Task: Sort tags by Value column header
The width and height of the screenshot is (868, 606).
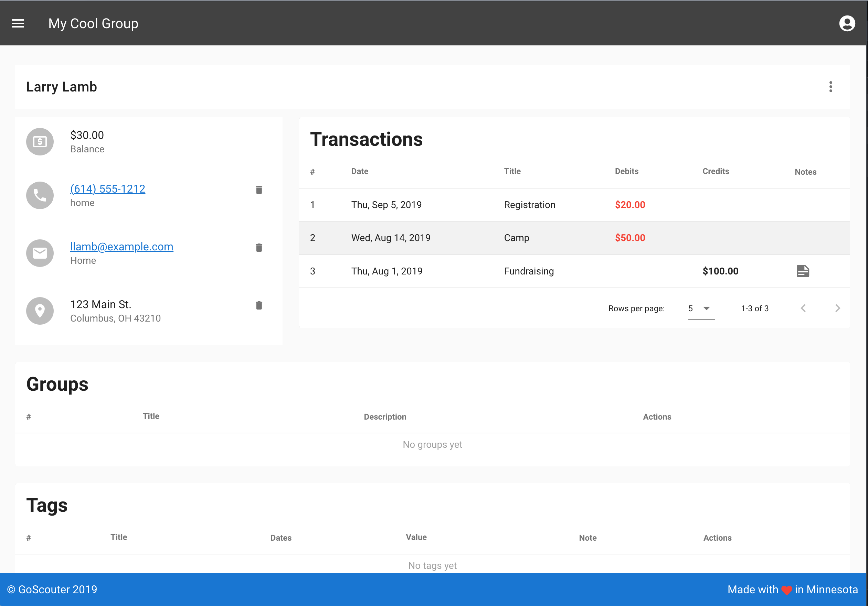Action: (x=416, y=537)
